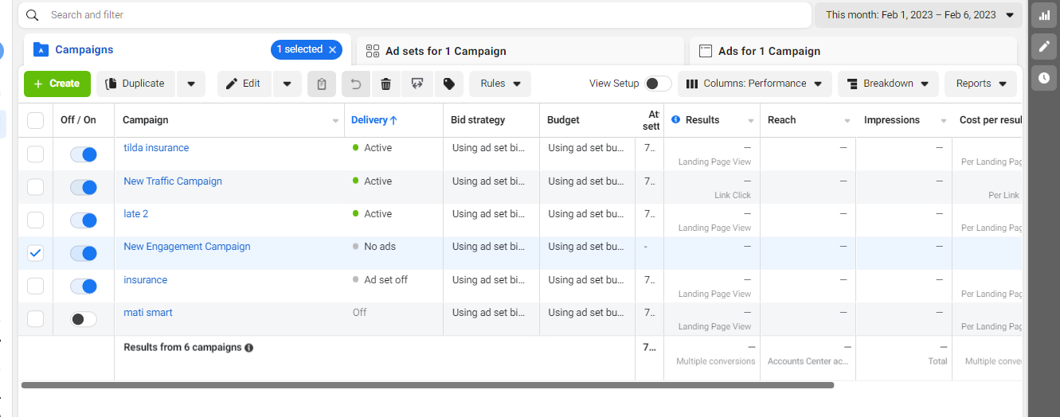Open the edit pencil icon on right sidebar
Image resolution: width=1060 pixels, height=417 pixels.
coord(1044,46)
